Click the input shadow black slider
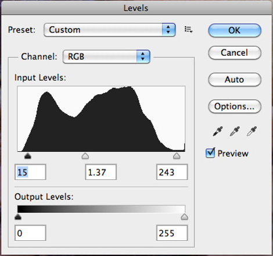273x256 pixels. tap(28, 156)
